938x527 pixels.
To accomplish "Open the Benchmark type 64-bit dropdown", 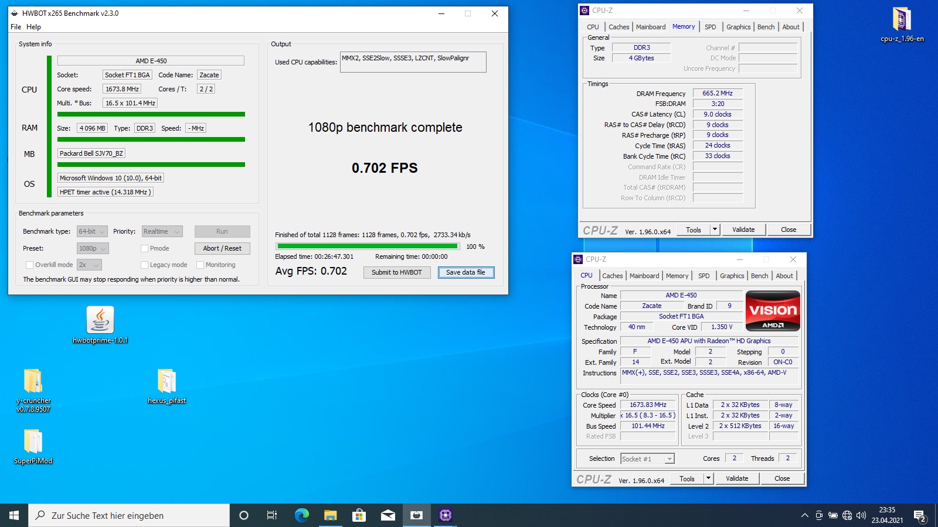I will point(92,231).
